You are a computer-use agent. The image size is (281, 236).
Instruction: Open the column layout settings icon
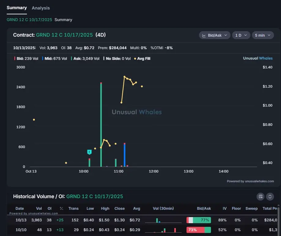(261, 196)
